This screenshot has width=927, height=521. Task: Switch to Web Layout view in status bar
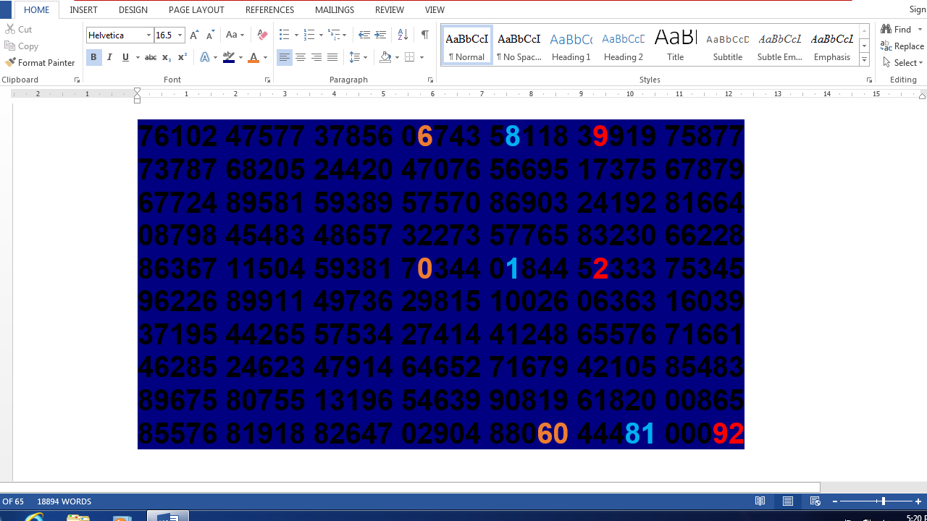[815, 501]
